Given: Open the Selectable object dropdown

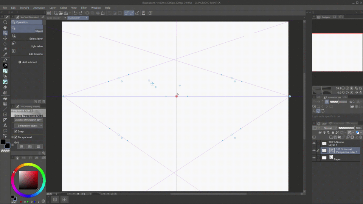Looking at the screenshot, I should [28, 125].
